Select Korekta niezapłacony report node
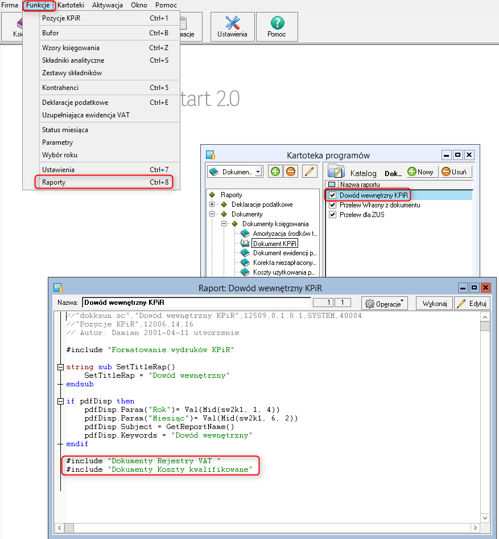The width and height of the screenshot is (499, 539). click(284, 263)
